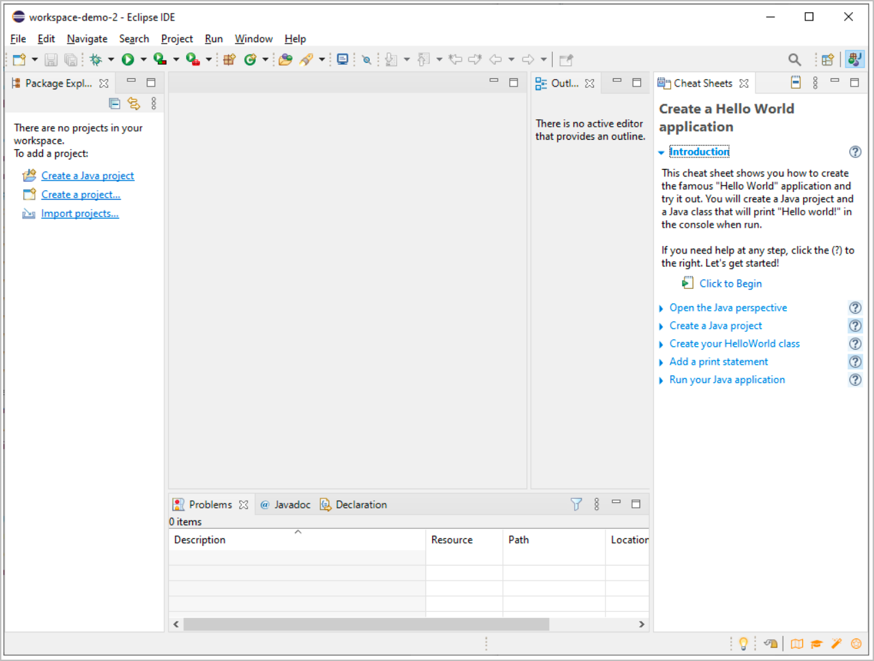Screen dimensions: 874x661
Task: Click the star What's New icon
Action: tap(856, 643)
